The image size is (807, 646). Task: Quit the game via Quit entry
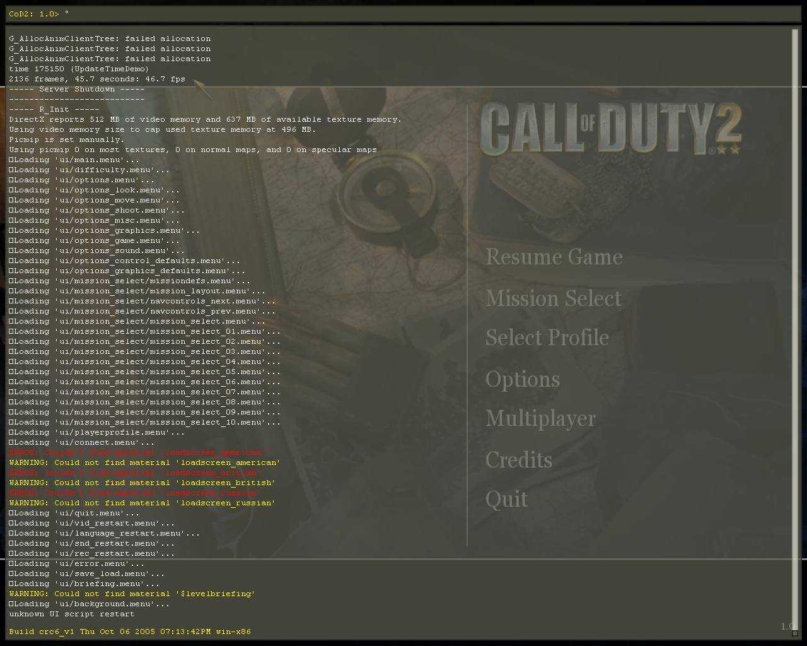pos(506,500)
